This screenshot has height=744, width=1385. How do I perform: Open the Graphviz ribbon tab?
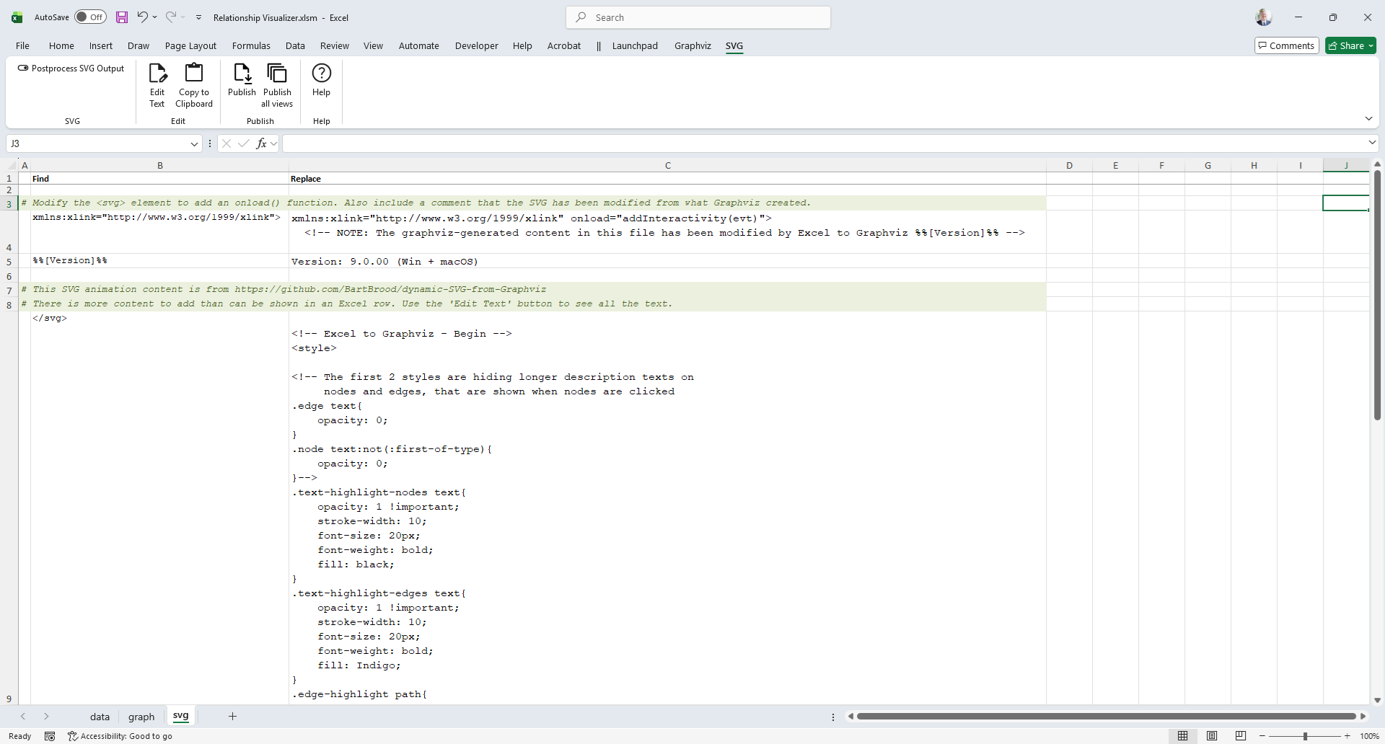click(x=692, y=46)
